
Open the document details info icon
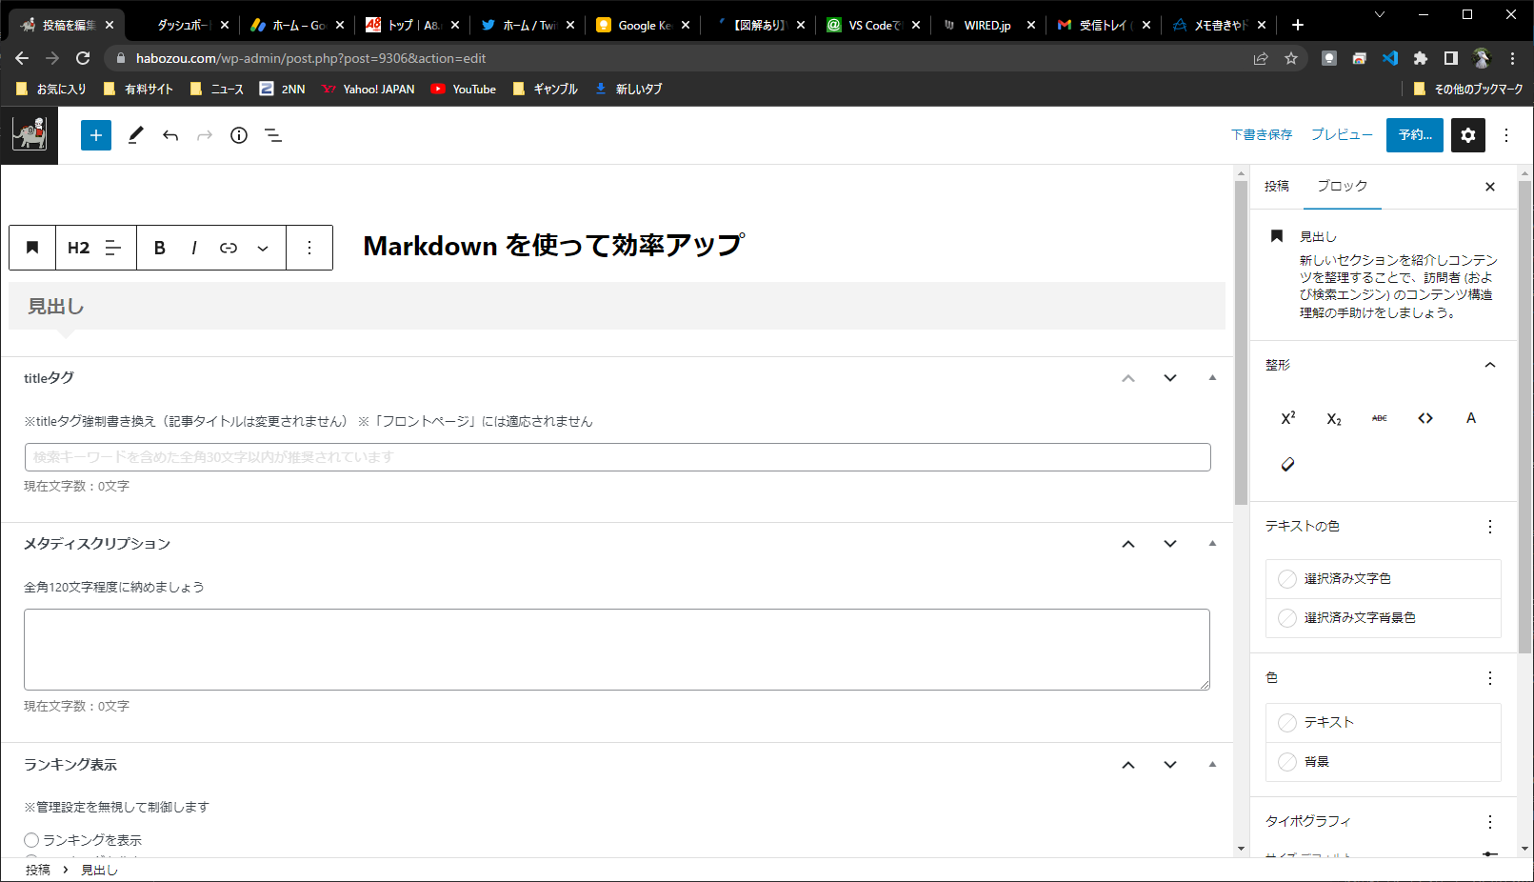(x=239, y=135)
